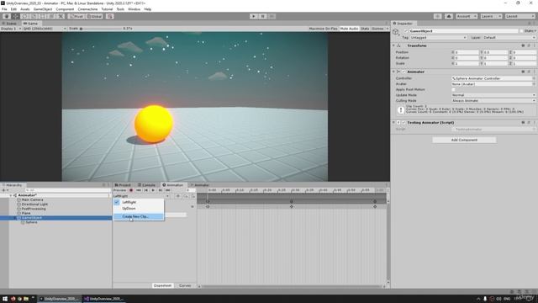Viewport: 538px width, 303px height.
Task: Open the Gizmos dropdown in the Game view
Action: tap(380, 29)
